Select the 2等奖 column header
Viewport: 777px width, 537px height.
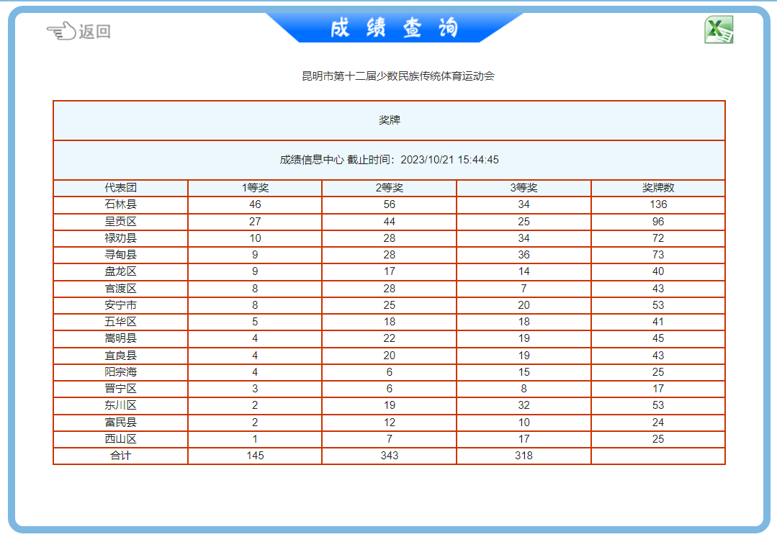tap(390, 188)
